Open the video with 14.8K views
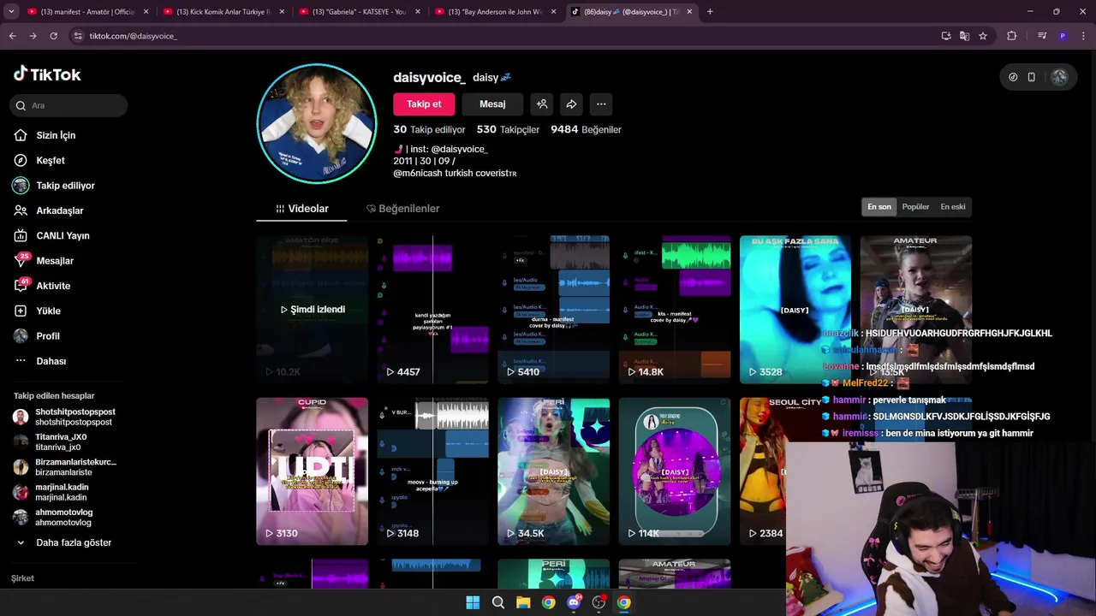The image size is (1096, 616). [675, 310]
